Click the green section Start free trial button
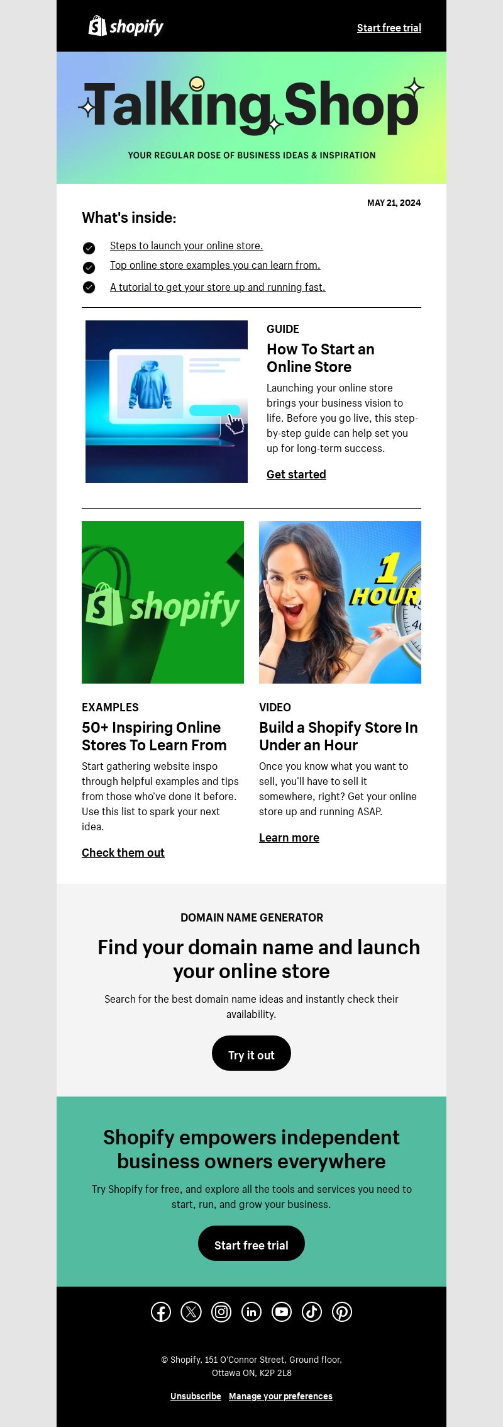The width and height of the screenshot is (503, 1427). [251, 1243]
